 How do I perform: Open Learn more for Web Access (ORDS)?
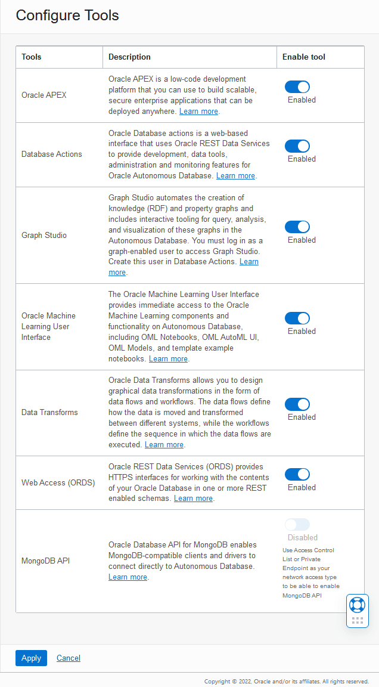(x=193, y=498)
